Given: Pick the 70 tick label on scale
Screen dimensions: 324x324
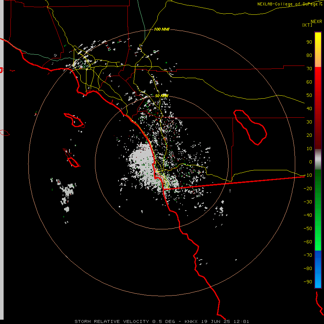Looking at the screenshot, I should (309, 69).
